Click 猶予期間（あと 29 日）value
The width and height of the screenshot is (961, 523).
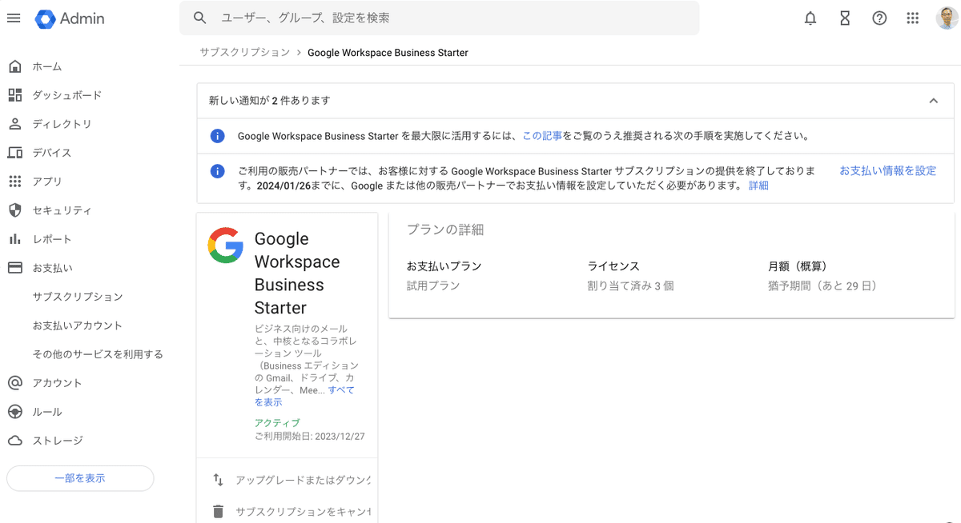click(x=822, y=285)
